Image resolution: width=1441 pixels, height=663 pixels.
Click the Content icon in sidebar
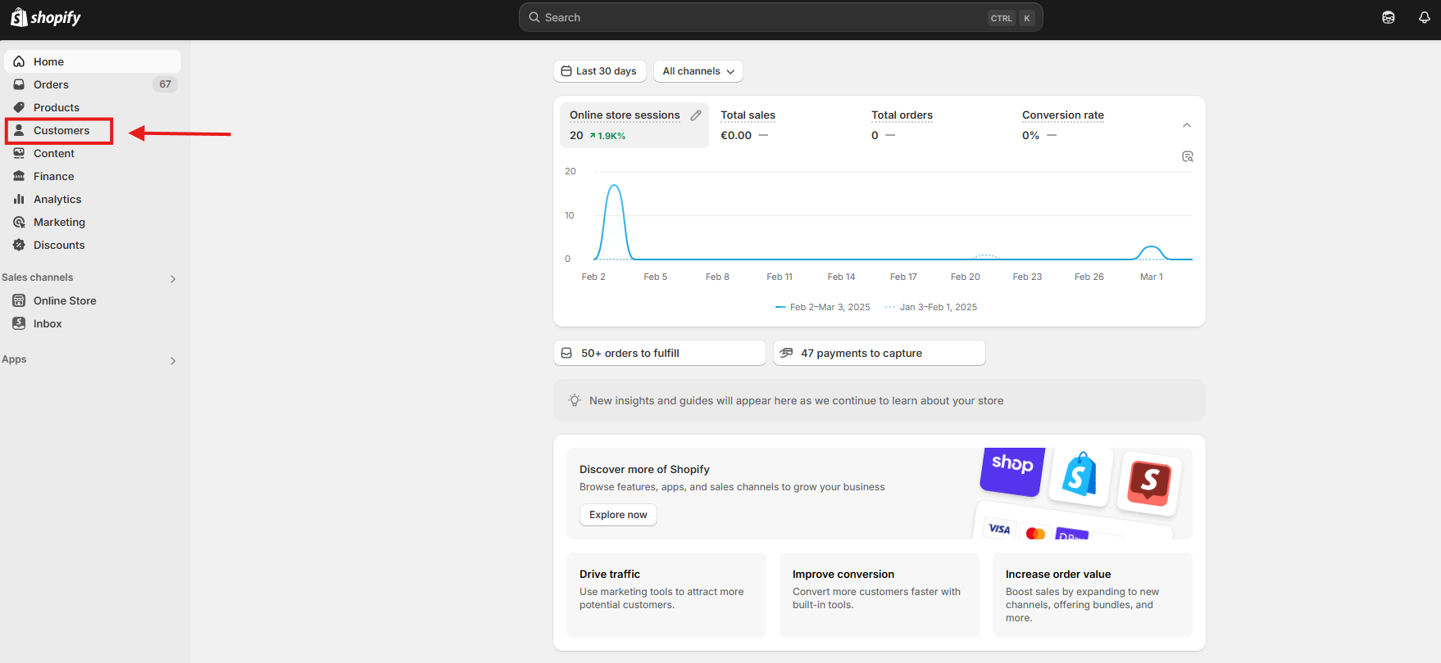pos(19,153)
